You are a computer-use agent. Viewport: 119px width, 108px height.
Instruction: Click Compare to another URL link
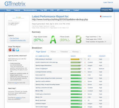(x=18, y=40)
